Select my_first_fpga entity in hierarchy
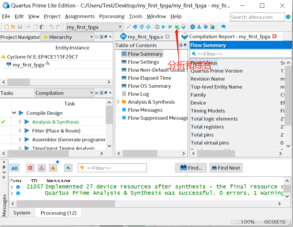This screenshot has width=293, height=227. pos(29,65)
